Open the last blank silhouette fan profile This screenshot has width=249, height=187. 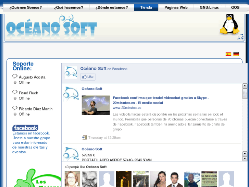(x=226, y=179)
